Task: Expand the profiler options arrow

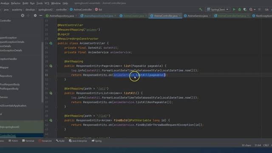Action: pos(255,9)
